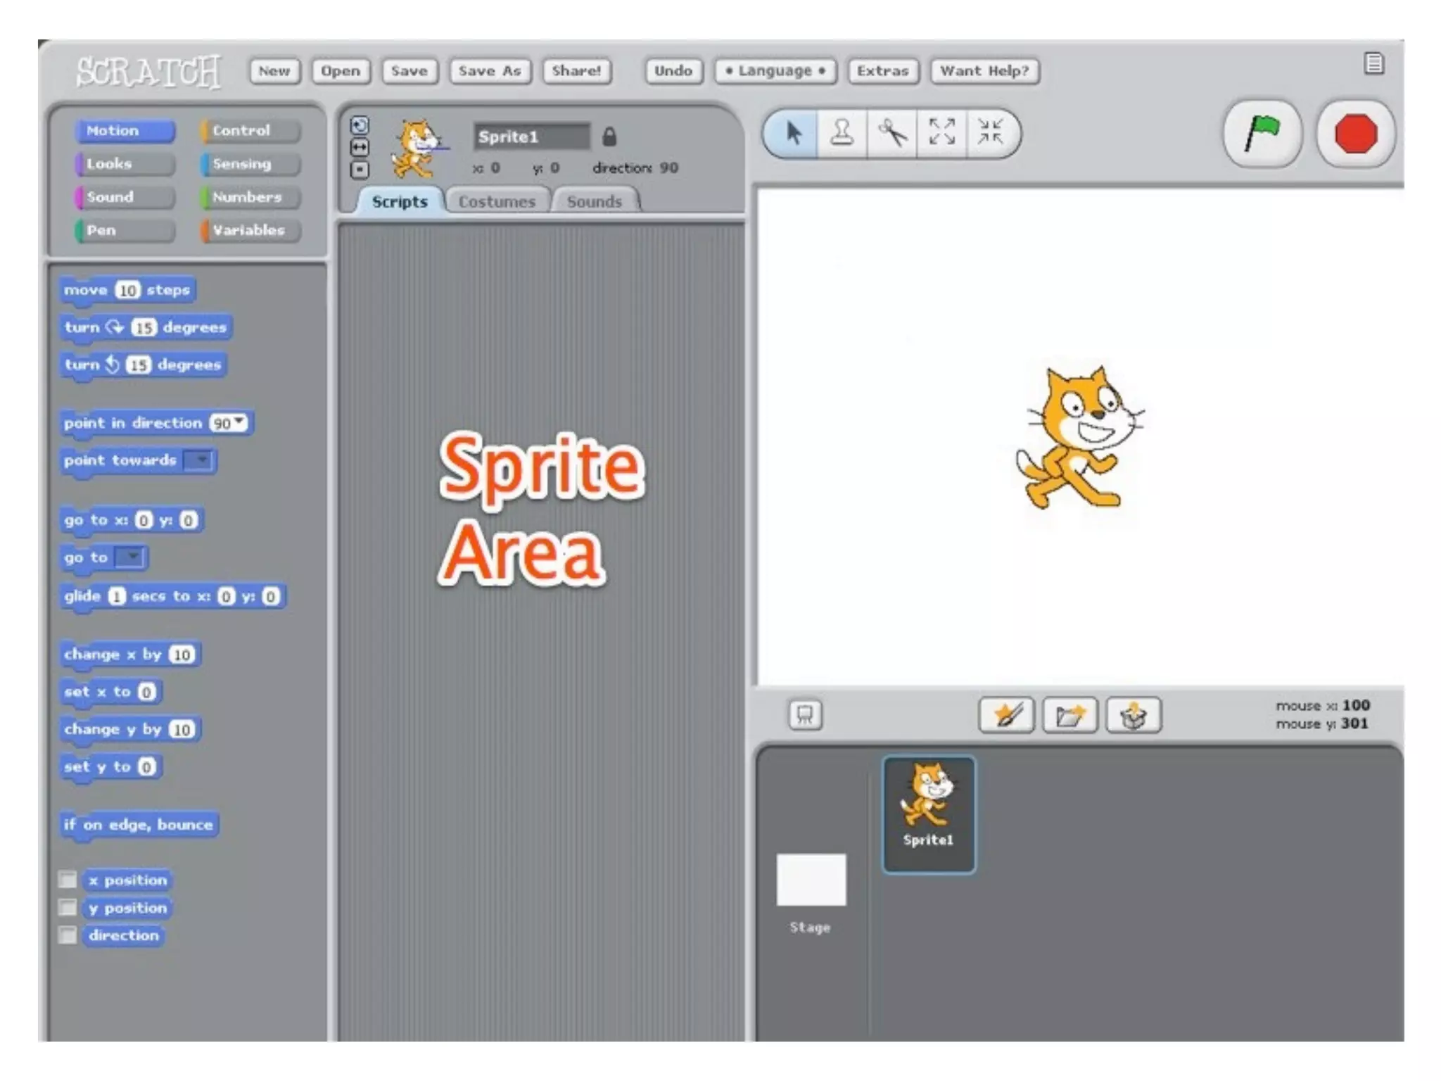1441x1081 pixels.
Task: Choose new sprite from file folder icon
Action: point(1069,716)
